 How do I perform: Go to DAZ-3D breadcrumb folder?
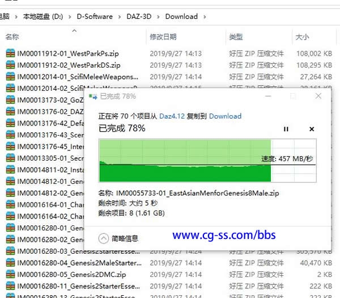point(139,16)
